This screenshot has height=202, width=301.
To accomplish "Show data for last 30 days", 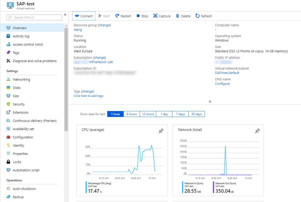I will tap(197, 114).
